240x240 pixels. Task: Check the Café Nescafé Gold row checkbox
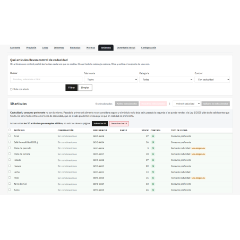(x=10, y=142)
